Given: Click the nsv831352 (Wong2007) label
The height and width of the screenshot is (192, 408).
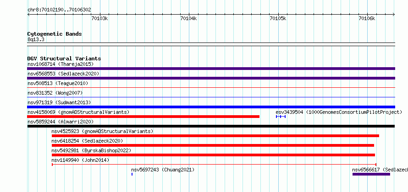Looking at the screenshot, I should (x=55, y=93).
